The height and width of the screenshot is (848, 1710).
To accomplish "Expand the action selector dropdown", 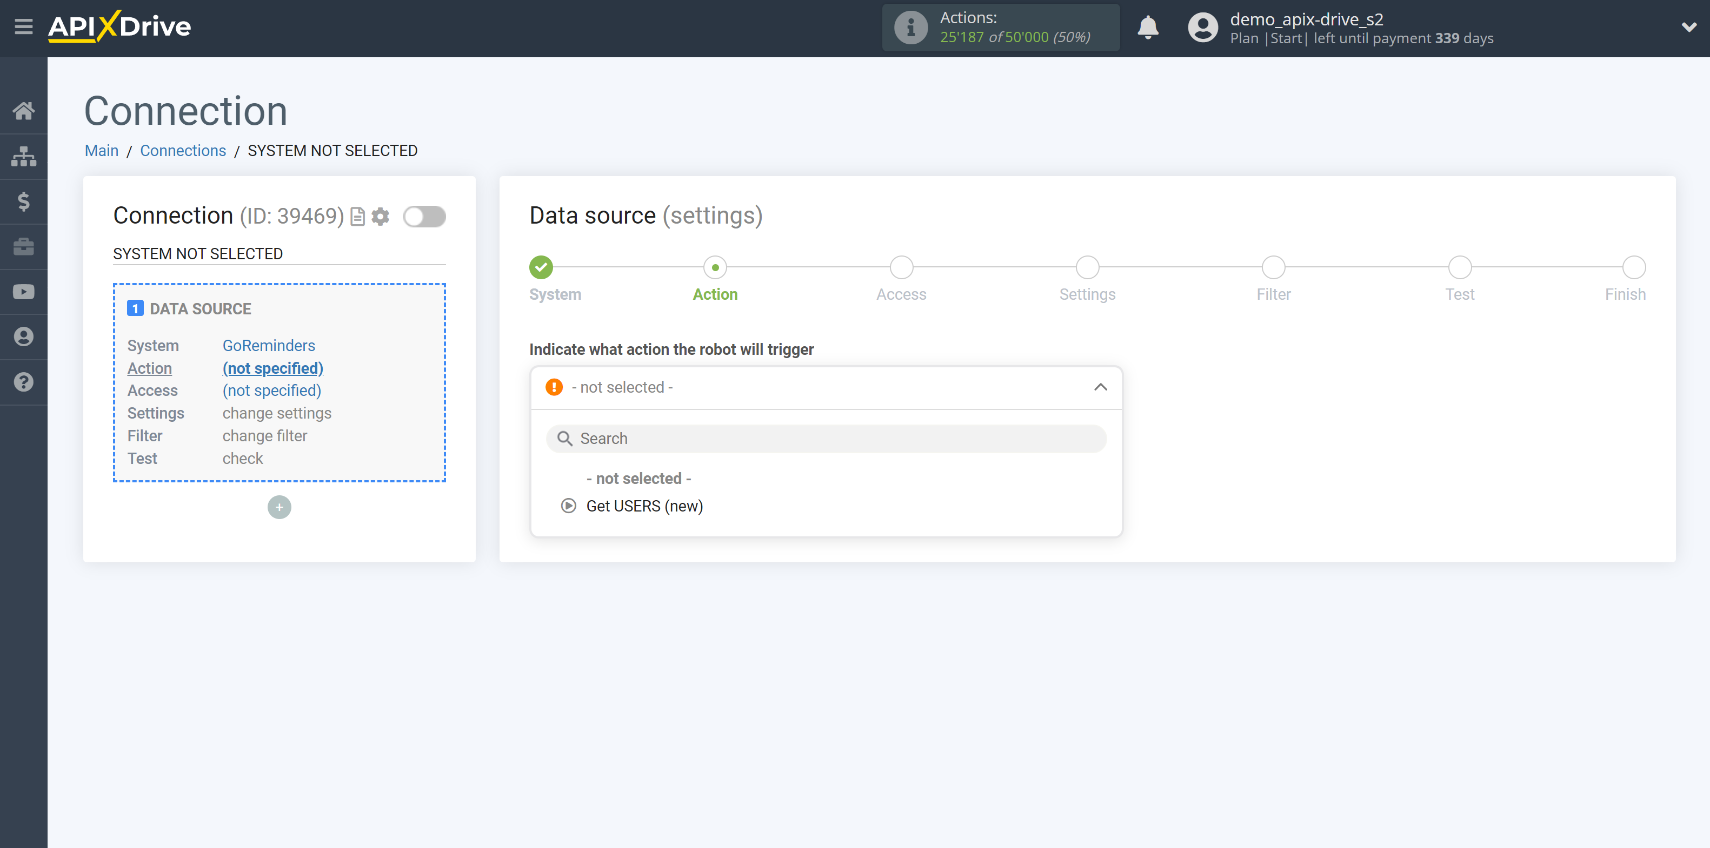I will pyautogui.click(x=824, y=387).
